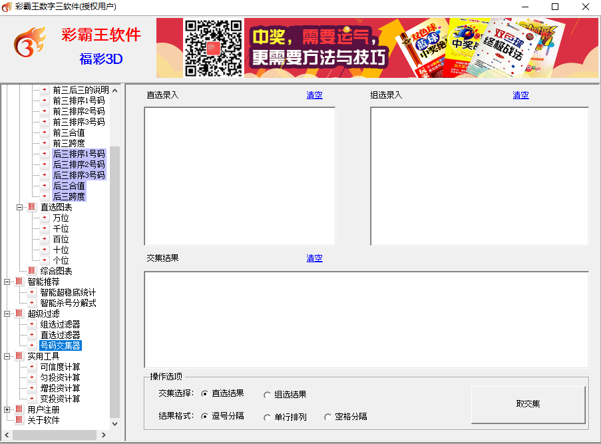Click the red grid icon beside 综合图表
The height and width of the screenshot is (444, 601).
tap(32, 271)
